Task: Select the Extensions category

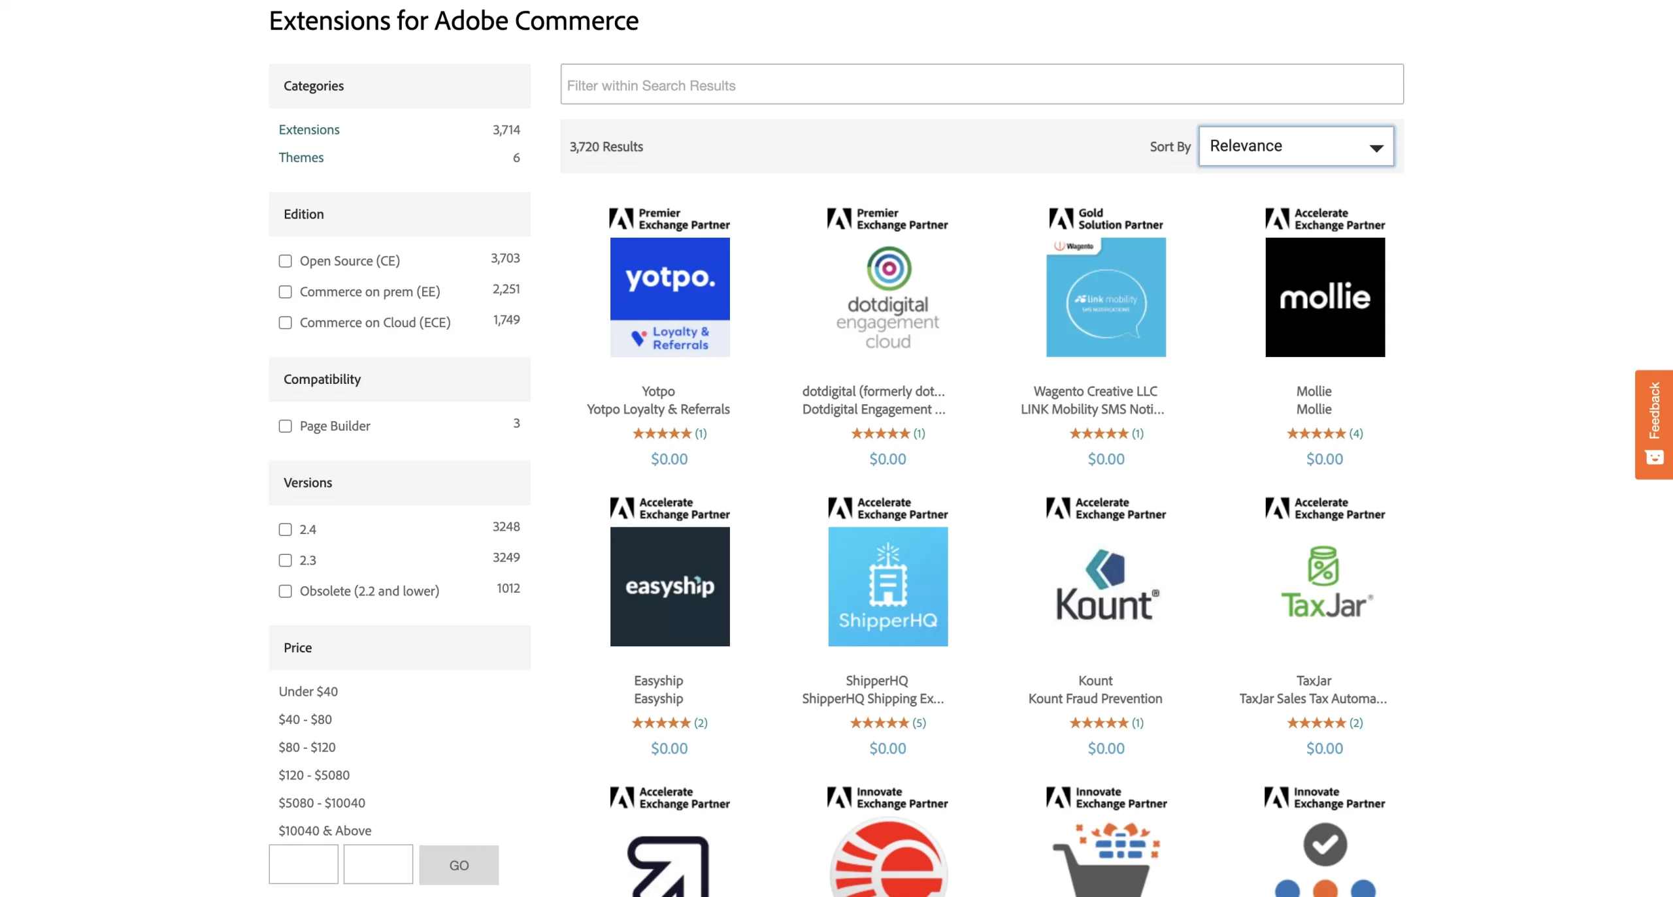Action: [309, 129]
